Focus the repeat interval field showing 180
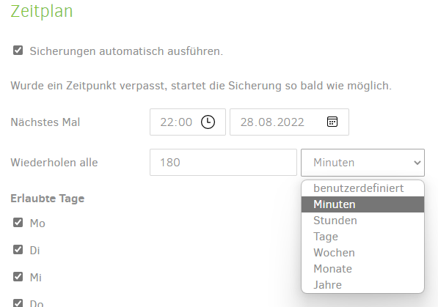 tap(223, 163)
